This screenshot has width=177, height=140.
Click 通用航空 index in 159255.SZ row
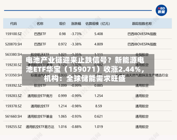click(x=142, y=127)
